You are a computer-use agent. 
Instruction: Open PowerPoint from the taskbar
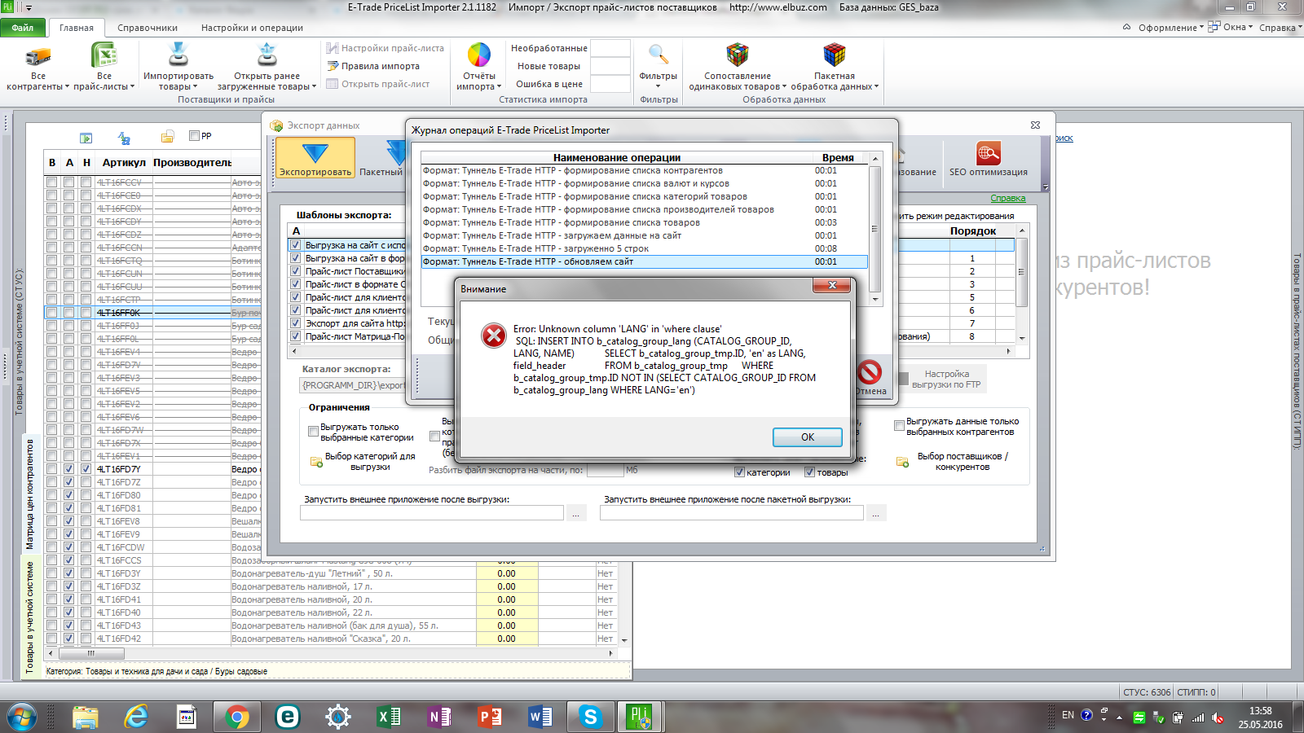[x=490, y=717]
